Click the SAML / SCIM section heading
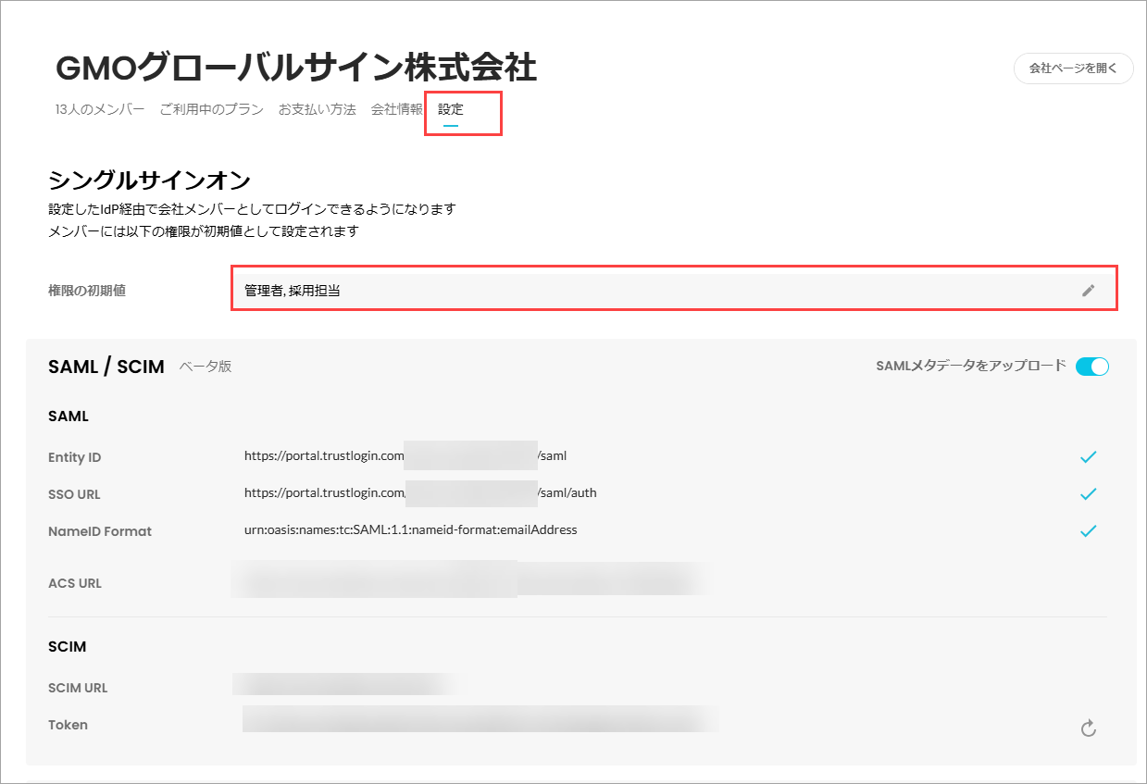 tap(106, 367)
